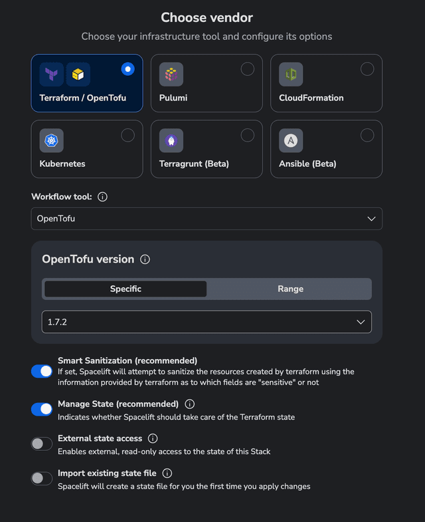The width and height of the screenshot is (425, 522).
Task: Switch to the Range version tab
Action: coord(290,289)
